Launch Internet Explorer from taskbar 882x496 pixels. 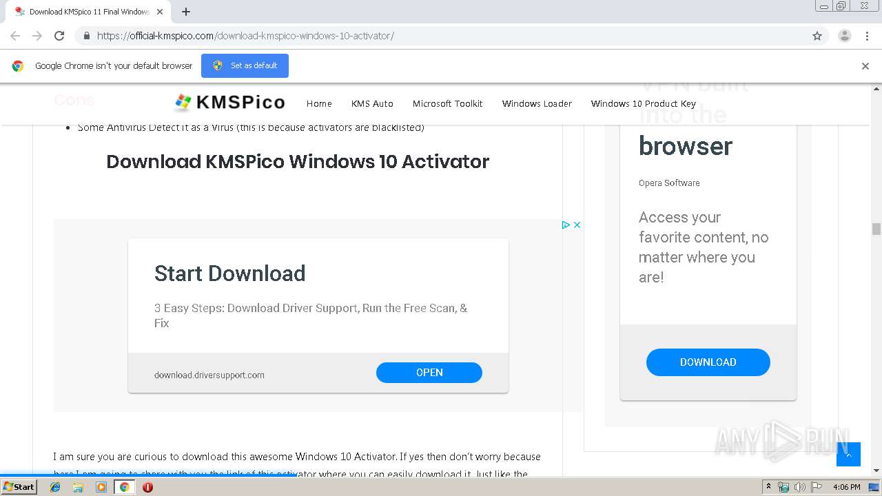[55, 487]
